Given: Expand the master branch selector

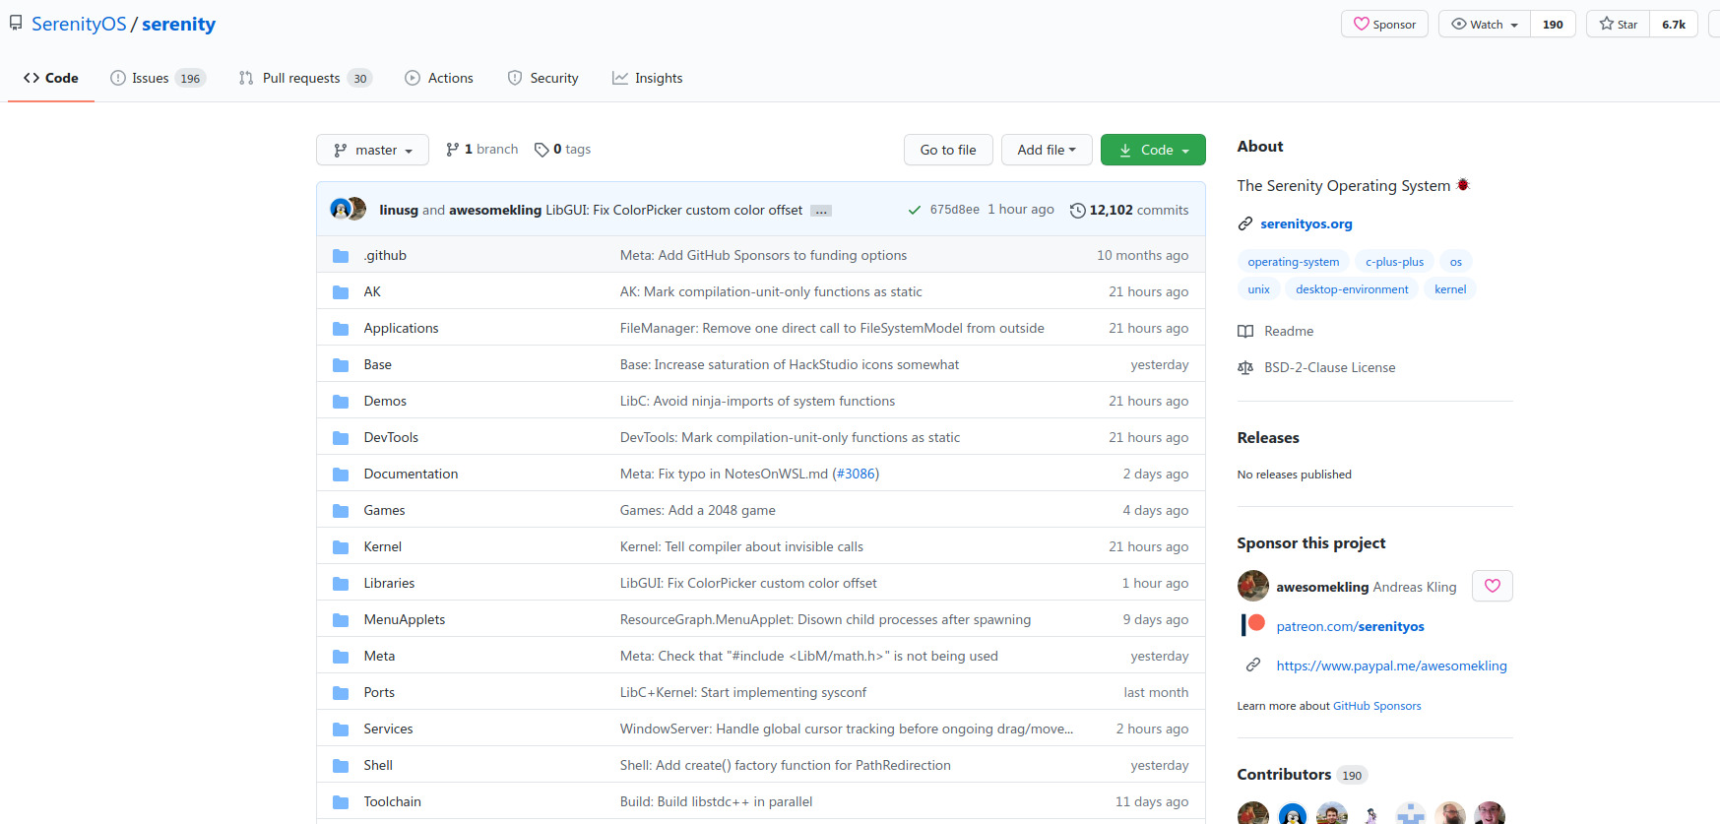Looking at the screenshot, I should click(372, 150).
